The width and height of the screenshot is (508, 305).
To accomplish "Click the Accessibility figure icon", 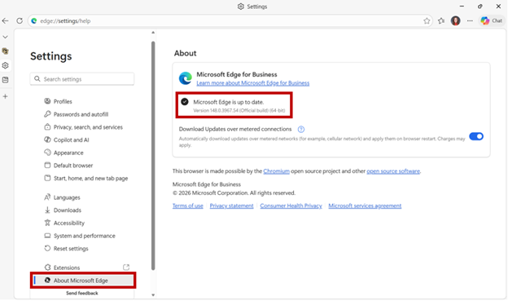I will tap(47, 223).
